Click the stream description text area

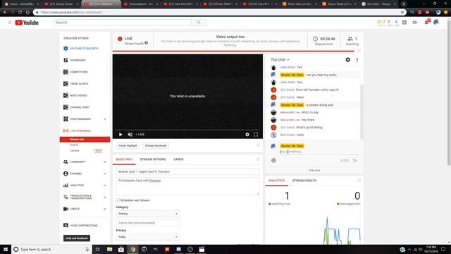tap(187, 186)
